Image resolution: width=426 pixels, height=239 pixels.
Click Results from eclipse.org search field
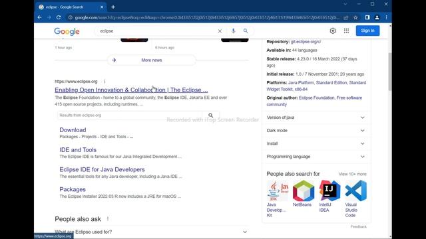point(130,116)
